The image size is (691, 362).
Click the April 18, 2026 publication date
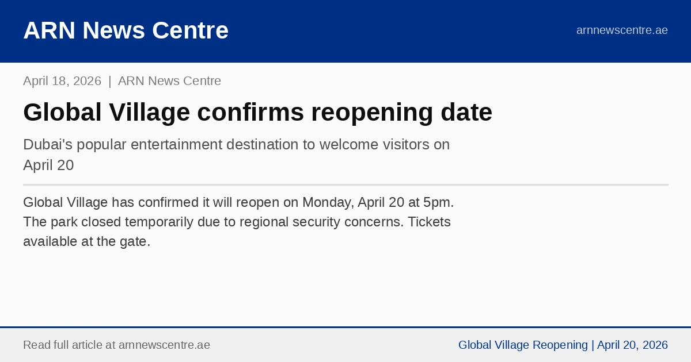point(62,81)
